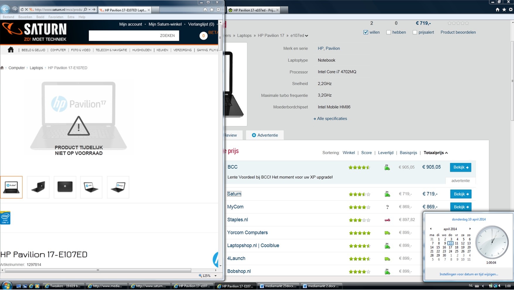
Task: Sort price list by Winkel
Action: pos(349,153)
